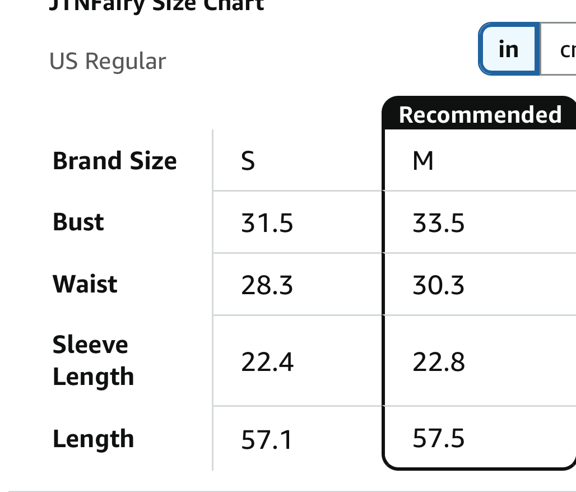This screenshot has height=492, width=576.
Task: Click the 33.5 bust value for size M
Action: [x=439, y=224]
